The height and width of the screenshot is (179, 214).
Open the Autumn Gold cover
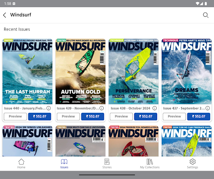[80, 71]
